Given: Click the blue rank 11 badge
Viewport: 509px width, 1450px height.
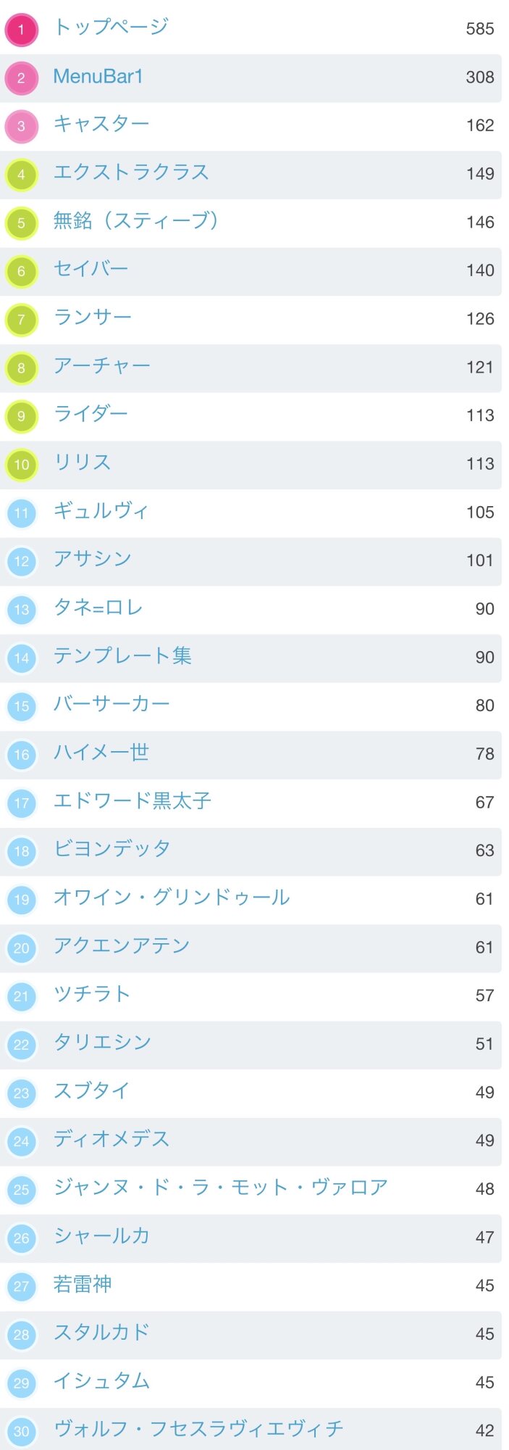Looking at the screenshot, I should tap(21, 513).
